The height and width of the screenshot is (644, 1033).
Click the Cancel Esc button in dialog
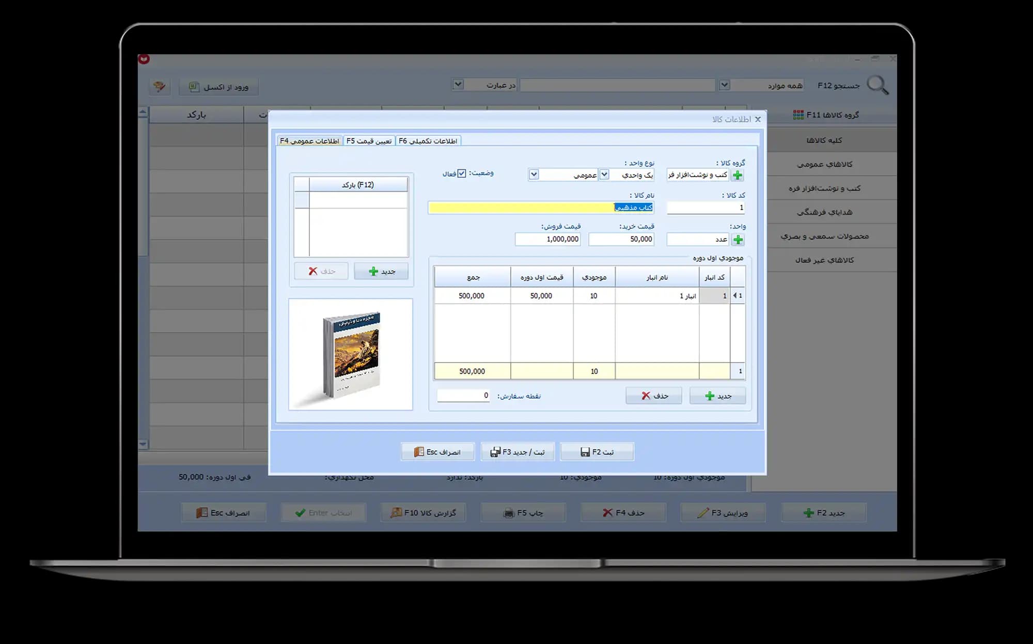click(x=437, y=452)
